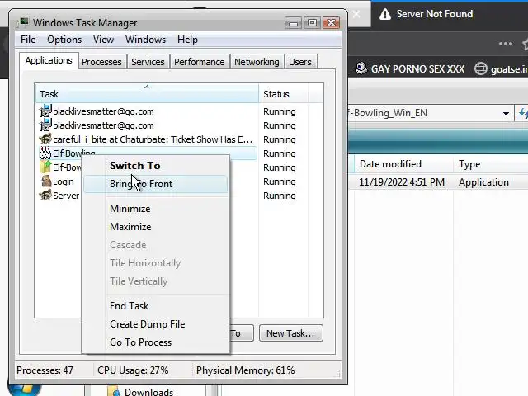Click the Login task icon
Viewport: 528px width, 396px height.
tap(45, 181)
